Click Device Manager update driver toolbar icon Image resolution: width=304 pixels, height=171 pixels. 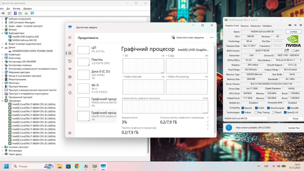point(26,13)
